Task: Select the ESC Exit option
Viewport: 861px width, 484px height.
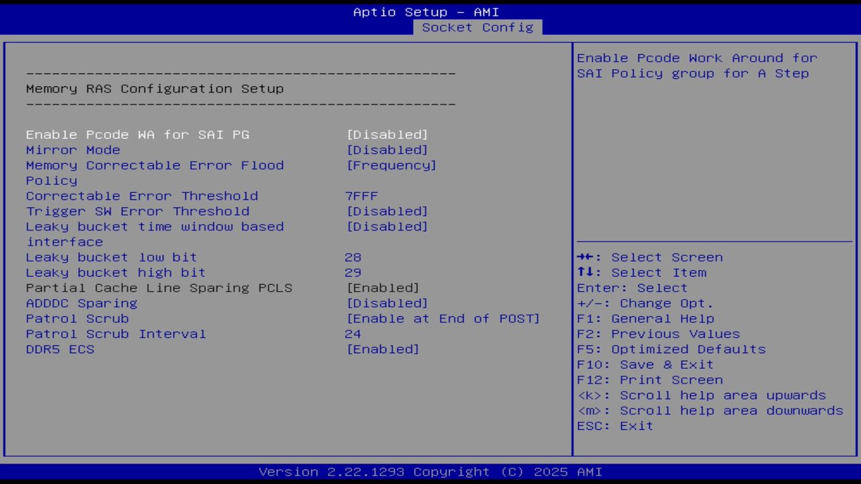Action: point(614,426)
